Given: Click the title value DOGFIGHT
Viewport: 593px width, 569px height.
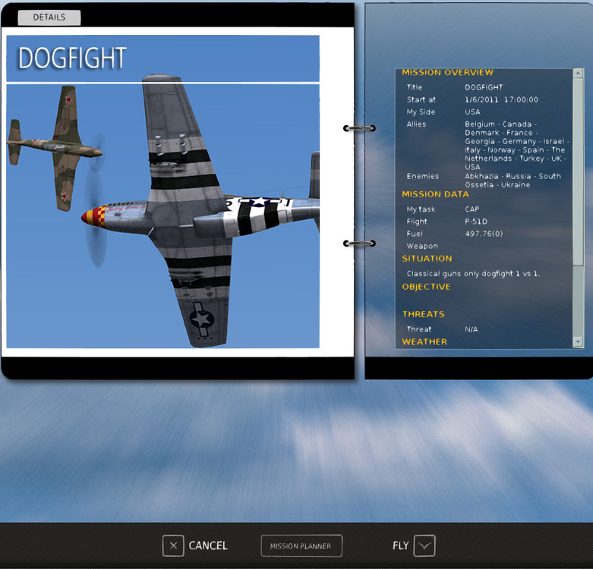Looking at the screenshot, I should tap(484, 87).
